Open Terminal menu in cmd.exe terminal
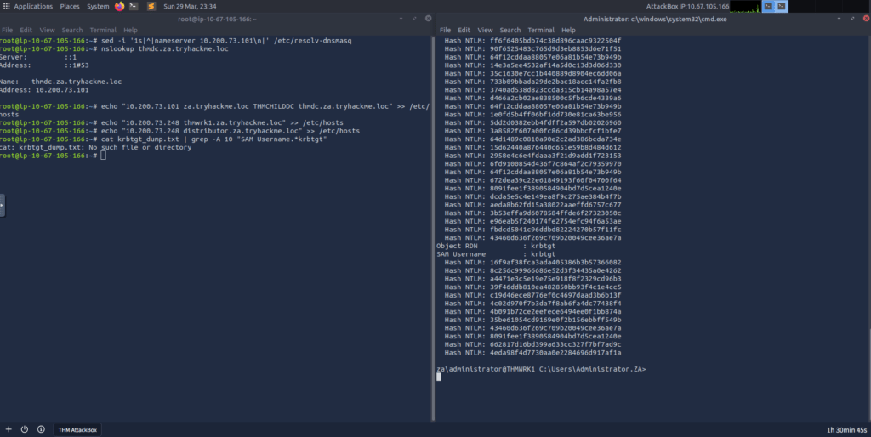Image resolution: width=871 pixels, height=437 pixels. 541,30
